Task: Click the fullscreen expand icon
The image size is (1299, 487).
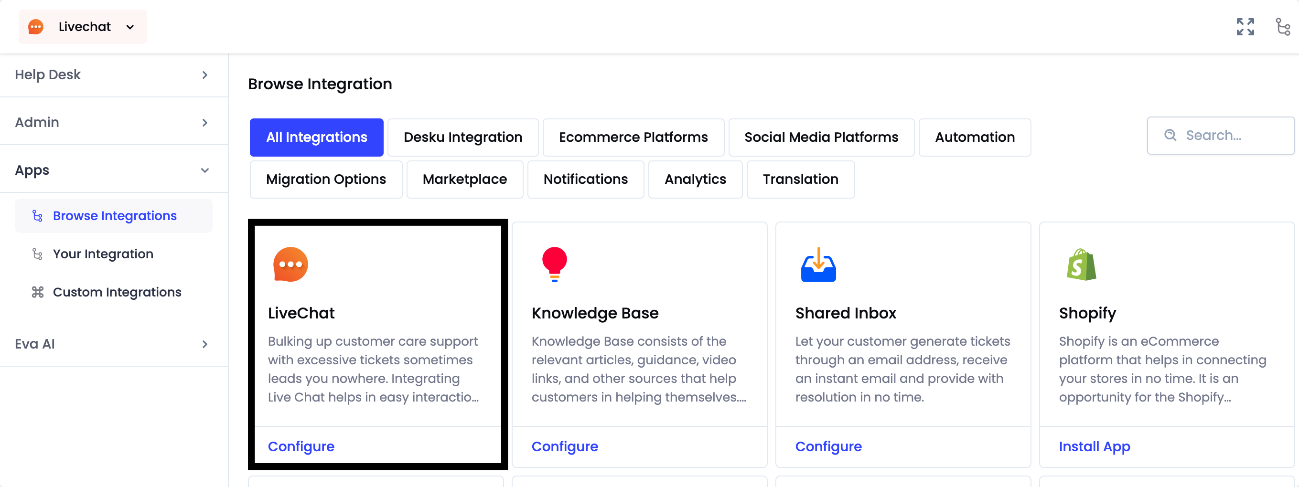Action: pyautogui.click(x=1245, y=27)
